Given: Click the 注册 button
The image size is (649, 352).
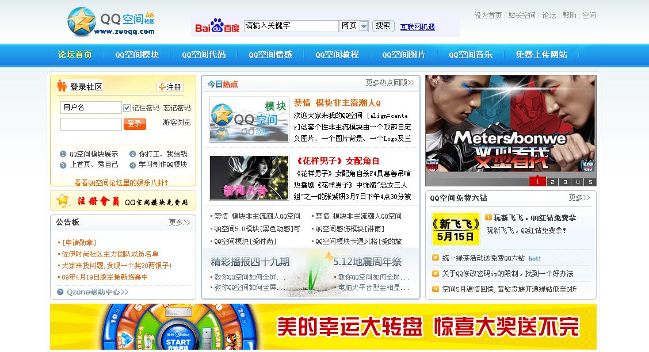Looking at the screenshot, I should pos(170,87).
